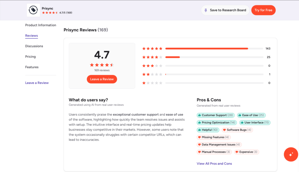Click the What do users say? heading
This screenshot has width=299, height=172.
[88, 100]
